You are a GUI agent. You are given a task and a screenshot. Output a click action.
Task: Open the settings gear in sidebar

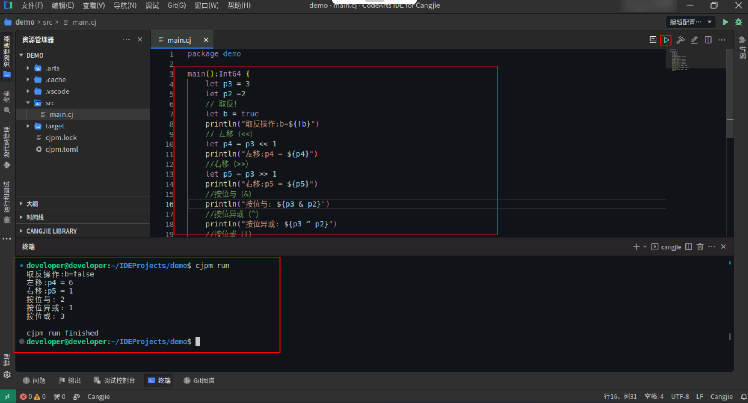pos(7,374)
